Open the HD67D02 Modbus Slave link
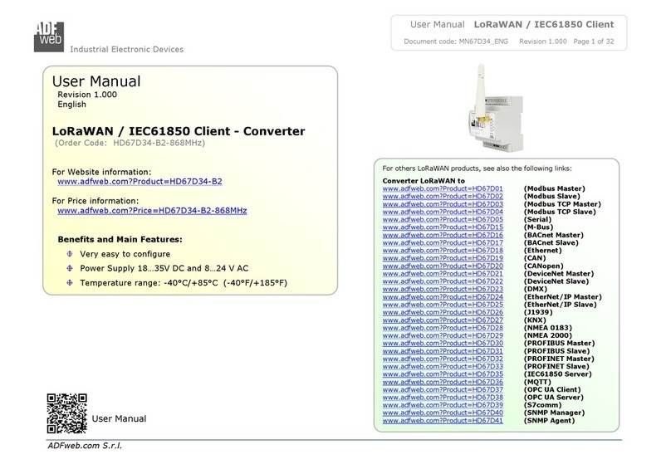This screenshot has width=671, height=464. point(443,196)
